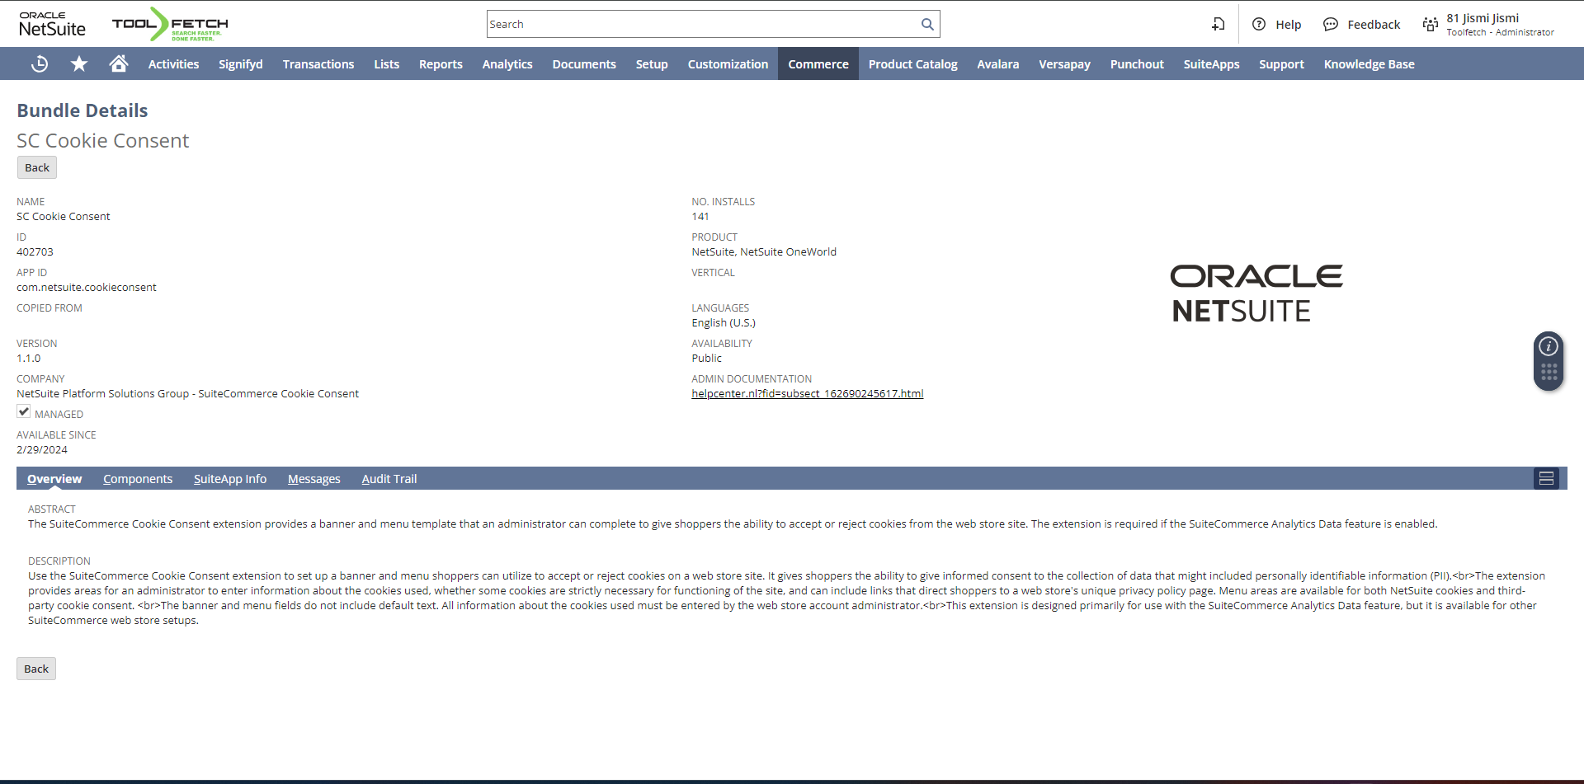Toggle the subtab expand layout icon
This screenshot has height=784, width=1584.
coord(1546,479)
